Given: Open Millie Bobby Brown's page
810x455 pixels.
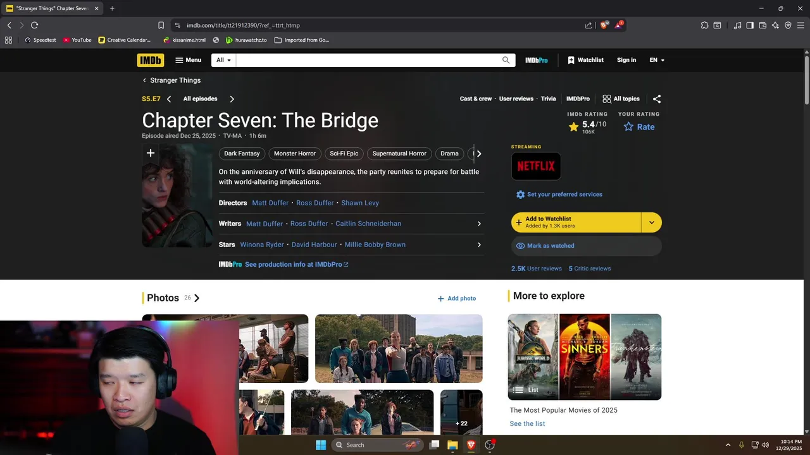Looking at the screenshot, I should (375, 245).
